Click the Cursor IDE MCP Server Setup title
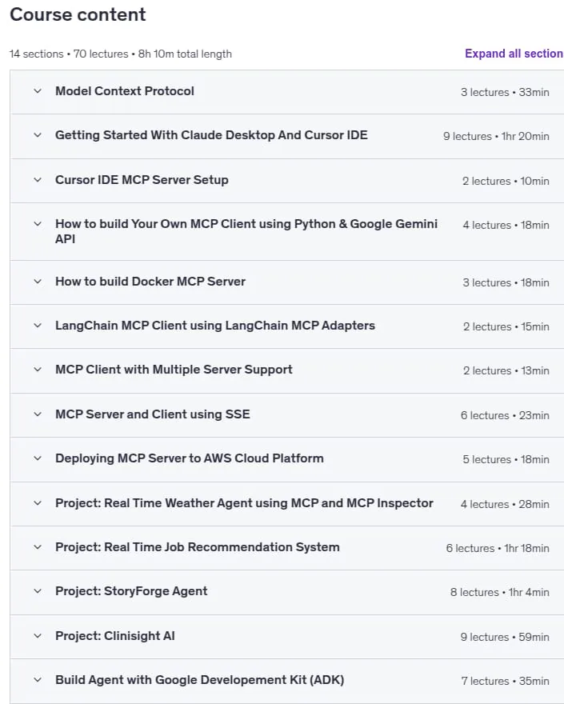Image resolution: width=564 pixels, height=704 pixels. pyautogui.click(x=142, y=180)
